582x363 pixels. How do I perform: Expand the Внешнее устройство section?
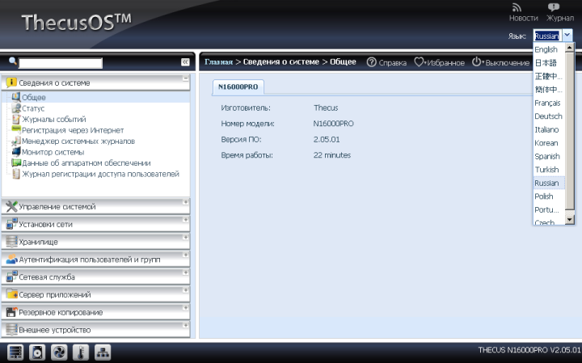(x=185, y=326)
